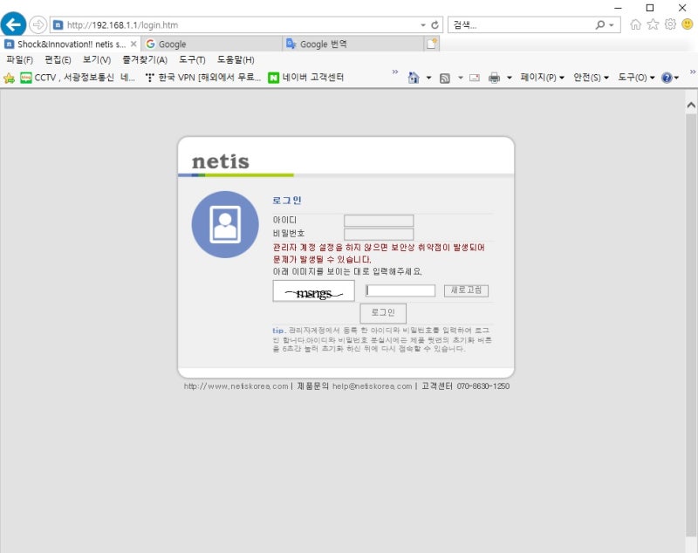Open the Print dropdown arrow
This screenshot has width=698, height=553.
click(x=510, y=78)
